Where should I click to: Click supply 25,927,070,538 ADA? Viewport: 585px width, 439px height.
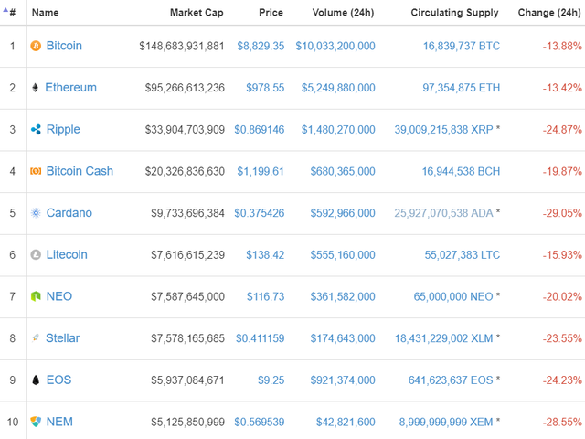tap(444, 213)
